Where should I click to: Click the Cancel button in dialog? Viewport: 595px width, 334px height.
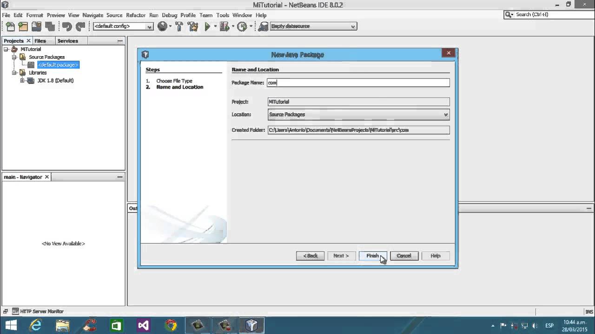(404, 256)
